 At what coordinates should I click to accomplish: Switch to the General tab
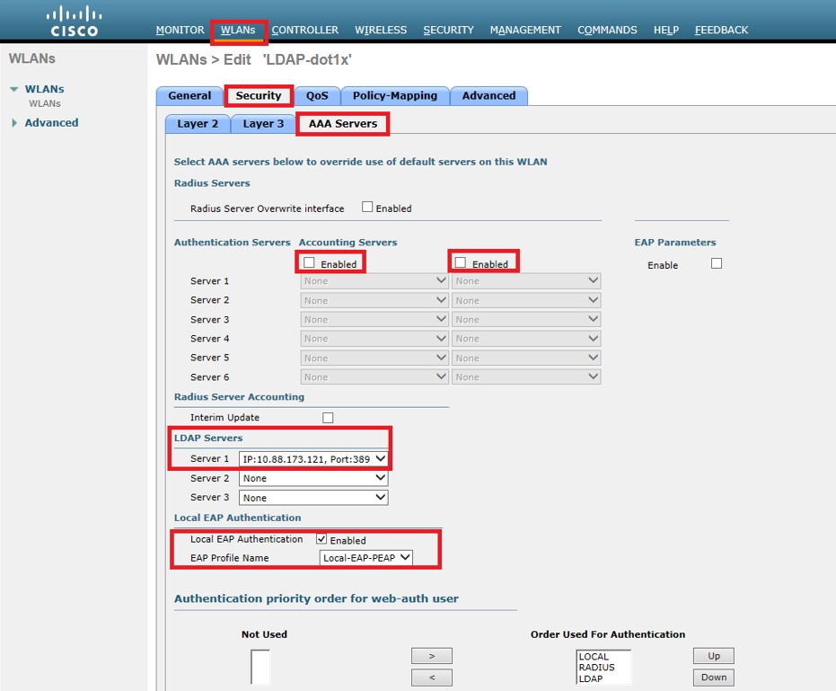[189, 95]
